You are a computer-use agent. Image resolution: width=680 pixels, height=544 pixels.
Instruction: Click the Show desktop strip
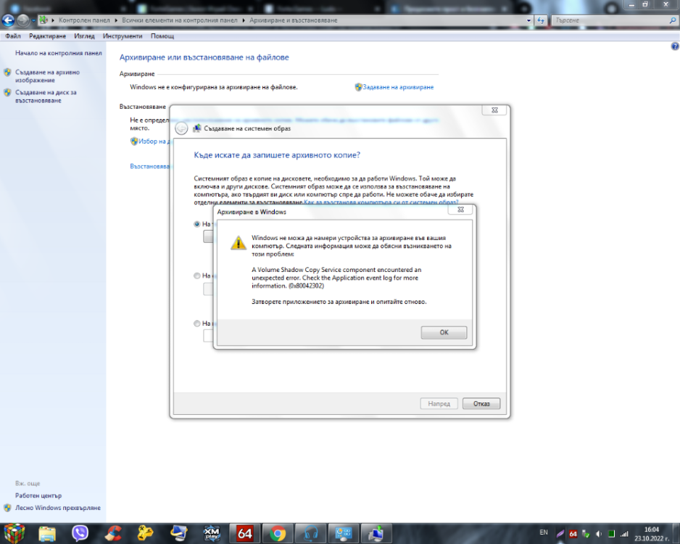coord(676,533)
